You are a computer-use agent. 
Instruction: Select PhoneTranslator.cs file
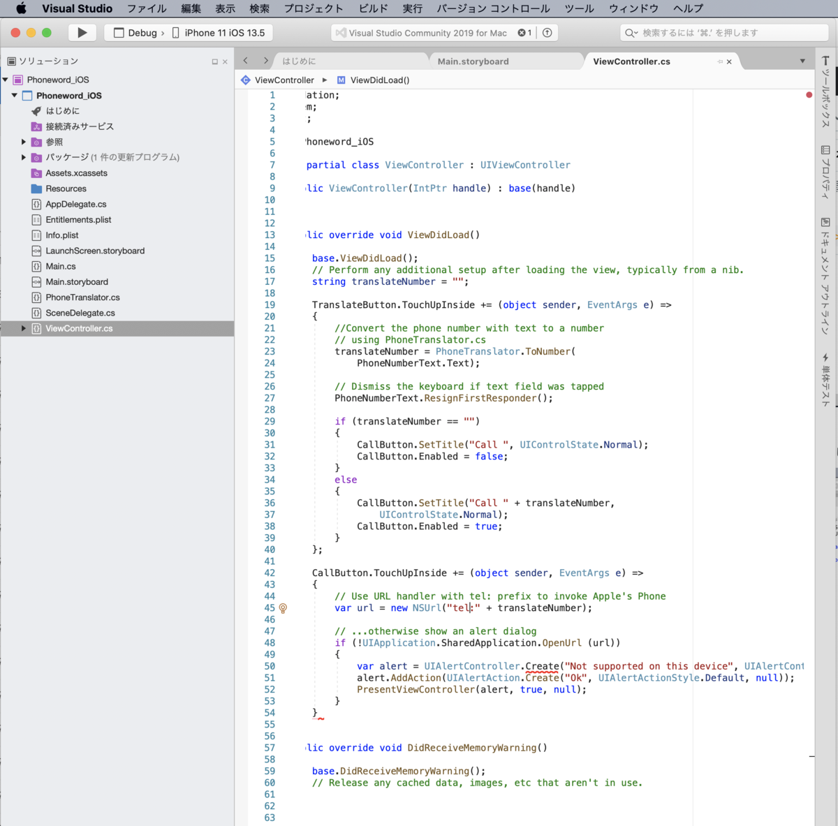click(x=82, y=297)
